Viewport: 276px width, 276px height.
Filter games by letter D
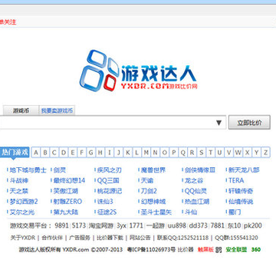pos(64,153)
